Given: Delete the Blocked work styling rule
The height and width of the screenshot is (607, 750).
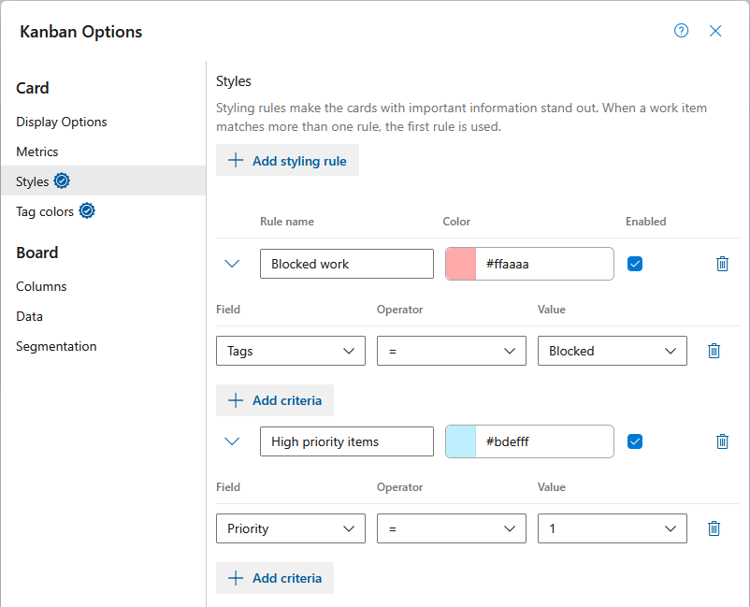Looking at the screenshot, I should (722, 264).
